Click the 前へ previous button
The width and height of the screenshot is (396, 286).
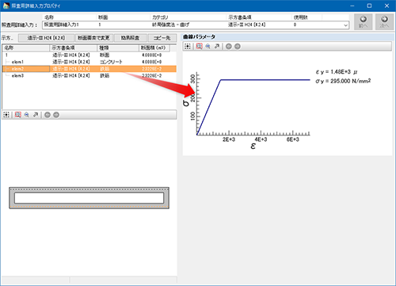tap(364, 21)
